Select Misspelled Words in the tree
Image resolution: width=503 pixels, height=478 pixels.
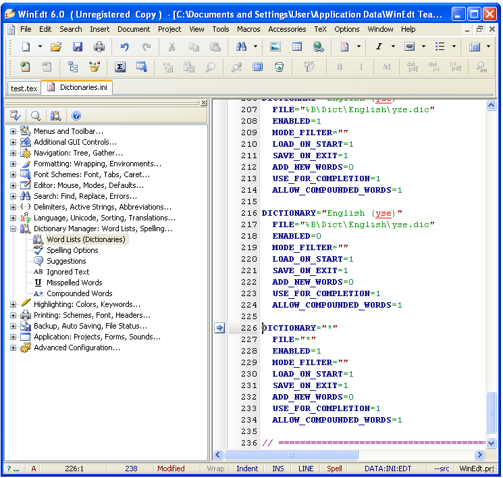[x=74, y=283]
